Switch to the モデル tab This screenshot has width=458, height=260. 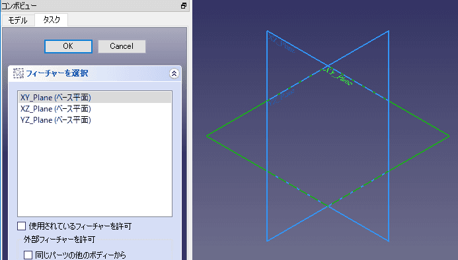(18, 20)
